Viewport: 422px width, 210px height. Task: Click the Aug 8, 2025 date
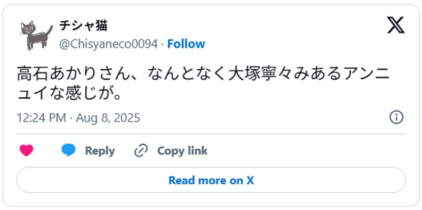click(108, 118)
